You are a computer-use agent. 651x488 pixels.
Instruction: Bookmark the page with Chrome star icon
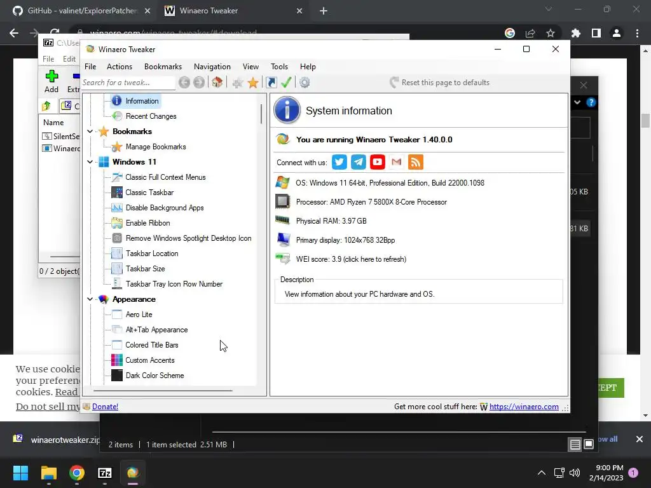551,33
